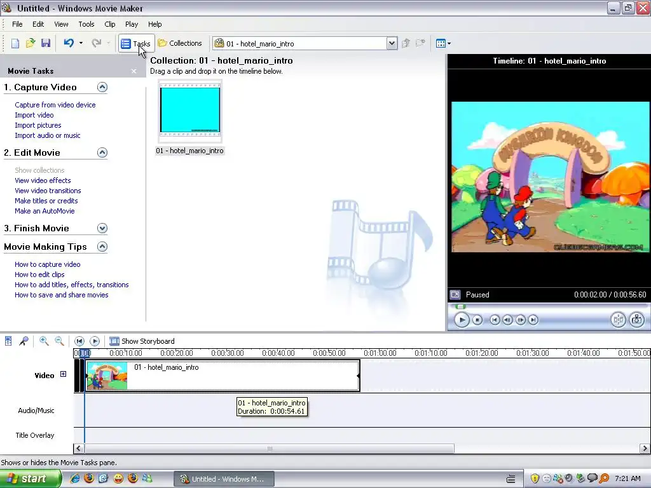Launch Internet Explorer from quick launch
The height and width of the screenshot is (488, 651).
pos(75,478)
